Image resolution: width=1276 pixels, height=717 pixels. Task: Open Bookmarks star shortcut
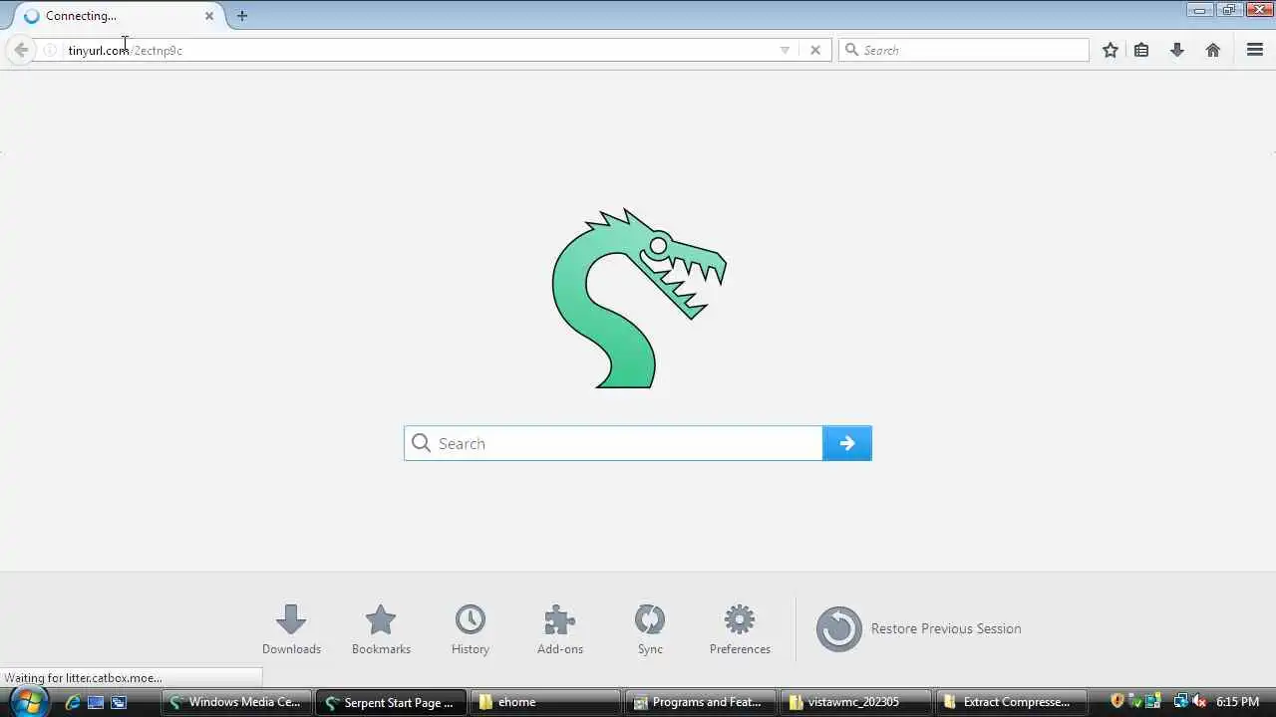point(381,629)
